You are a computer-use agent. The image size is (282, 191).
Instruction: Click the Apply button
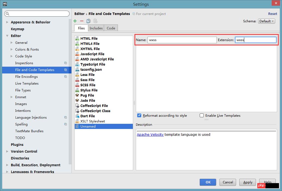point(247,182)
